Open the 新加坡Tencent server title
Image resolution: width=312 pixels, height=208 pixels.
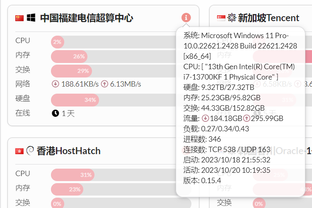[268, 18]
